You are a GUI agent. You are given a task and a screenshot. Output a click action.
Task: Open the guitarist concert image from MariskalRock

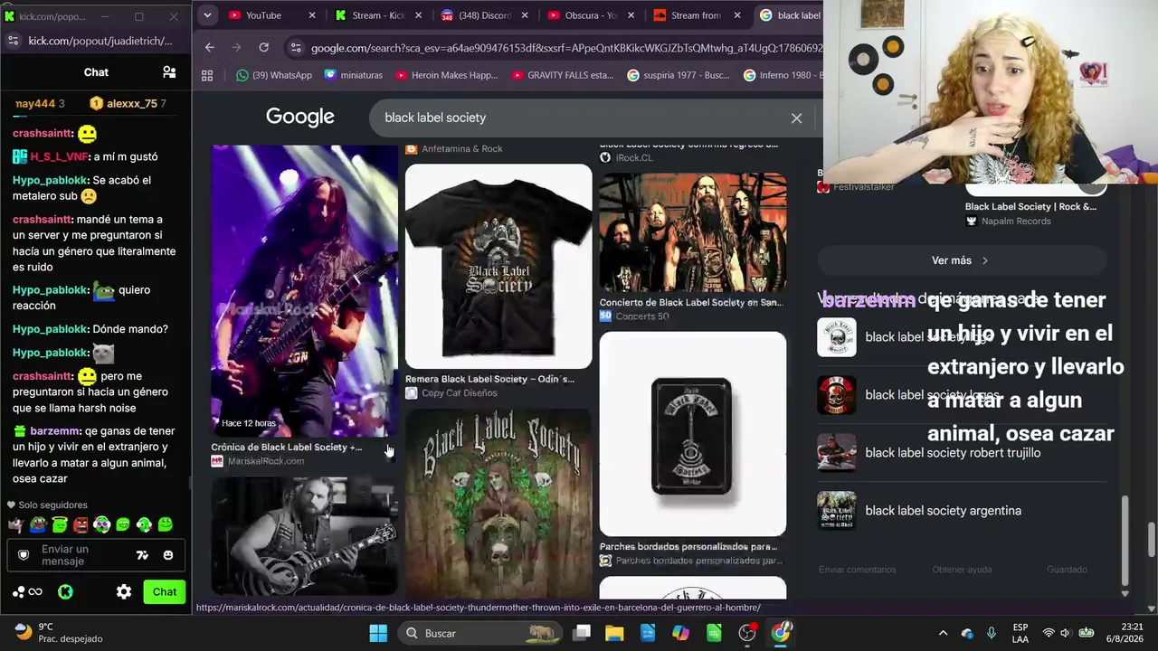(x=305, y=290)
